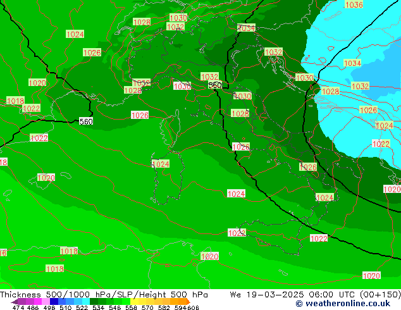Screen dimensions: 401x310
Task: Click the dark blue 498 legend swatch
Action: click(54, 301)
